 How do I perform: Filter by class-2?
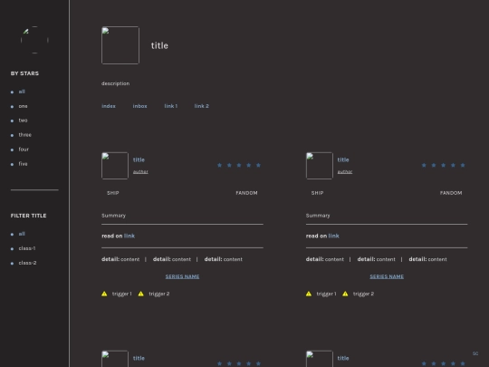point(27,263)
